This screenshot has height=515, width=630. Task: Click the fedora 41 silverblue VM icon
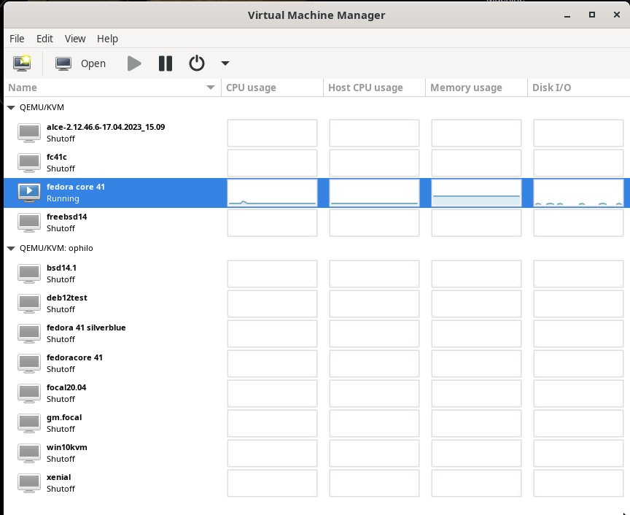(29, 333)
